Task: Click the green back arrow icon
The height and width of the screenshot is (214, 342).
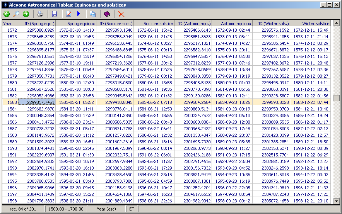Action: pos(7,14)
